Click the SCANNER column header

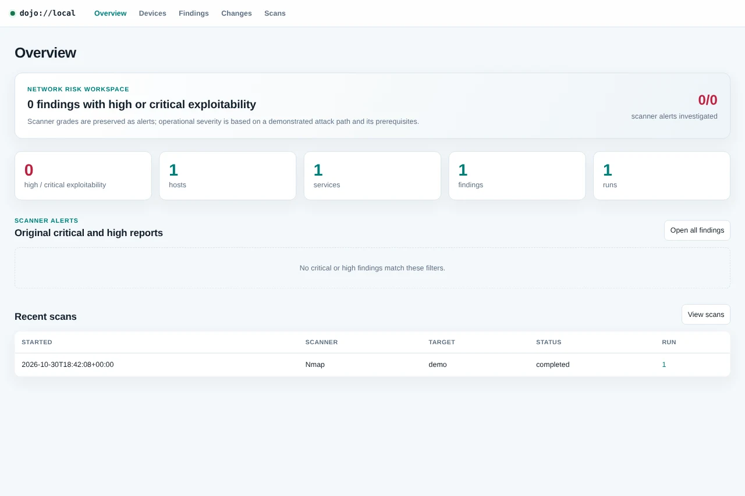[x=321, y=342]
